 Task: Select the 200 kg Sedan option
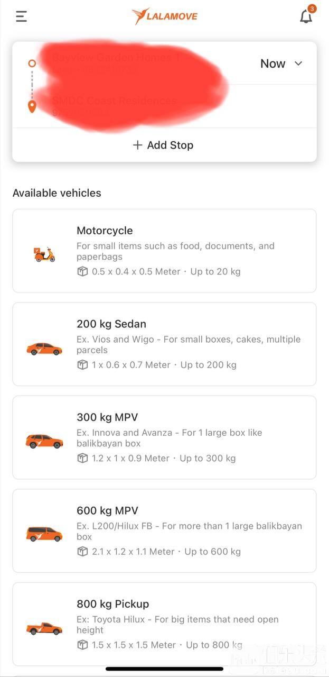coord(164,344)
